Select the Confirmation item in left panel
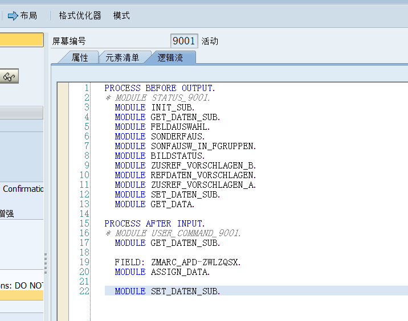This screenshot has width=408, height=321. click(x=23, y=189)
